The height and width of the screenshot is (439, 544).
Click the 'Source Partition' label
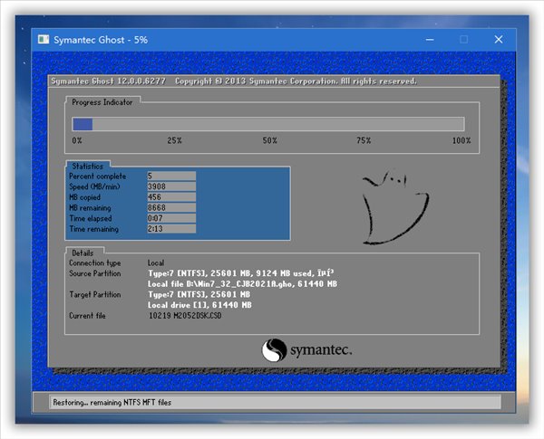pos(94,273)
